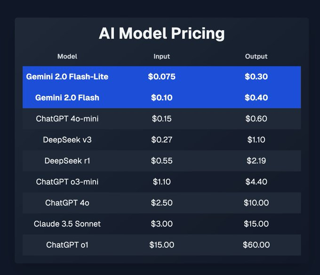Screen dimensions: 320x275
Task: Click the Gemini 2.0 Flash-Lite model name
Action: pyautogui.click(x=67, y=76)
